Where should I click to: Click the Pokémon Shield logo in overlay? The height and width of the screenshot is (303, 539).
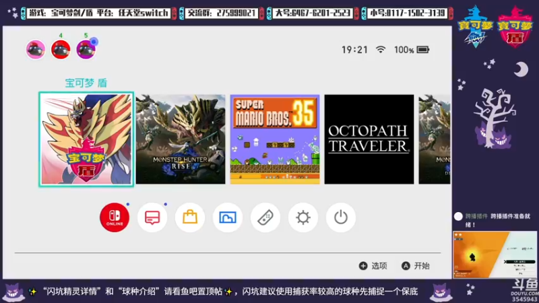515,26
